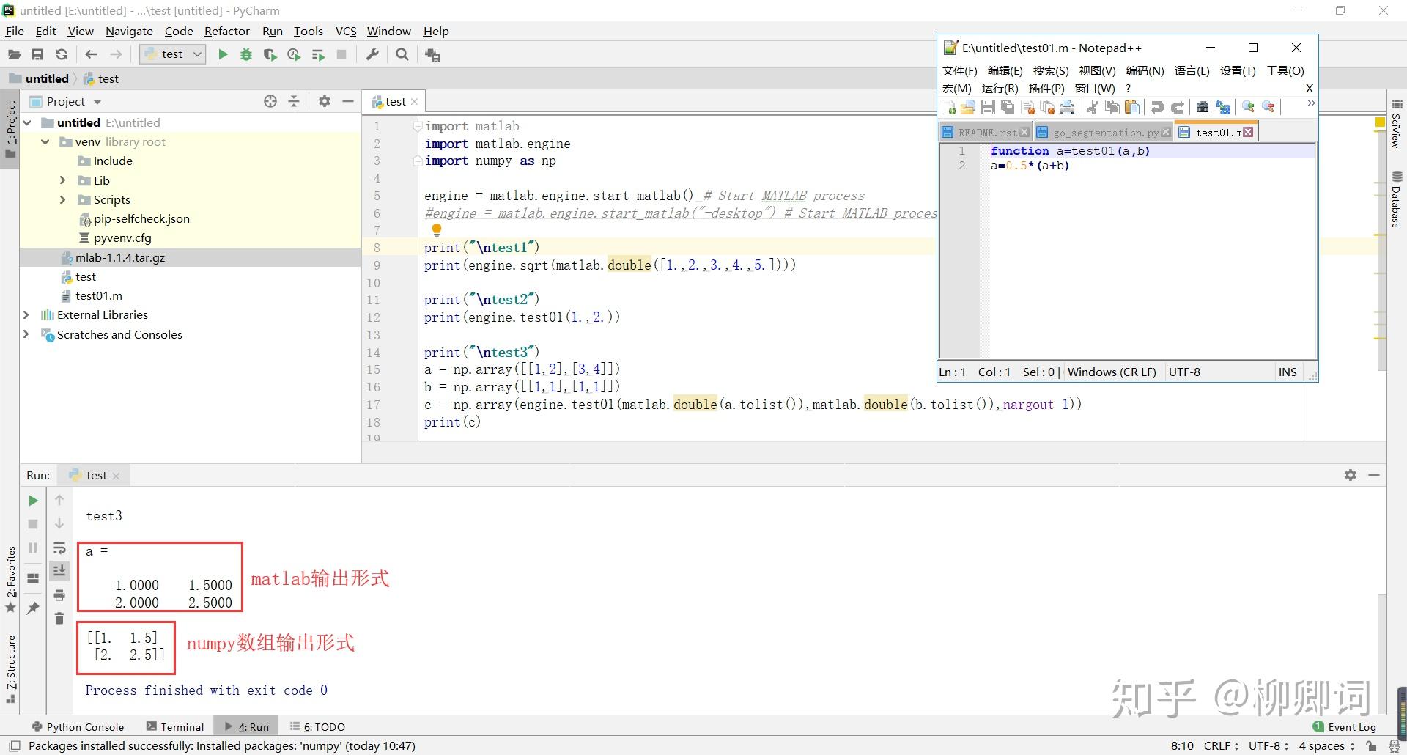Click the print icon in Run panel

(x=59, y=594)
